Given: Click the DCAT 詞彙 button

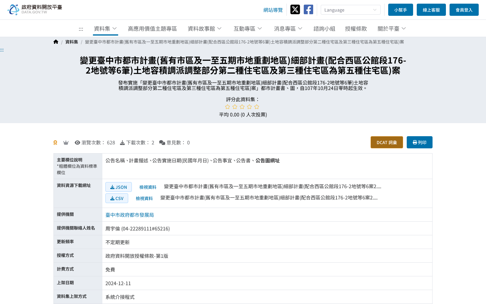Looking at the screenshot, I should pos(387,142).
